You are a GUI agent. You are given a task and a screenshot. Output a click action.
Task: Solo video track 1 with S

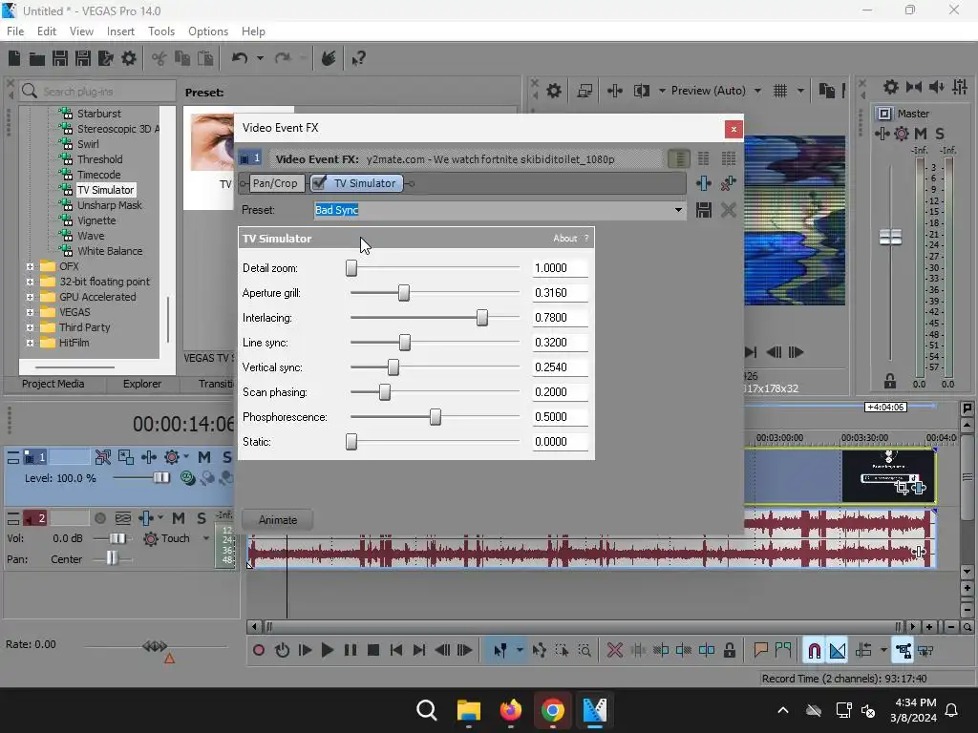pos(226,457)
